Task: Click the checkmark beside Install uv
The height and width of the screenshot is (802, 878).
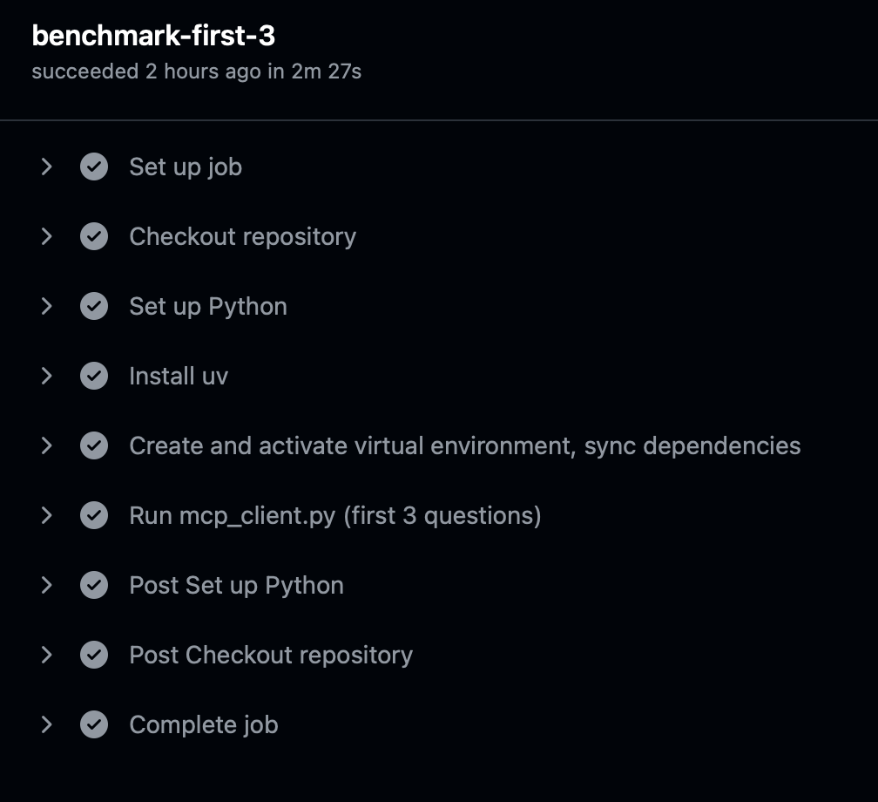Action: pyautogui.click(x=93, y=376)
